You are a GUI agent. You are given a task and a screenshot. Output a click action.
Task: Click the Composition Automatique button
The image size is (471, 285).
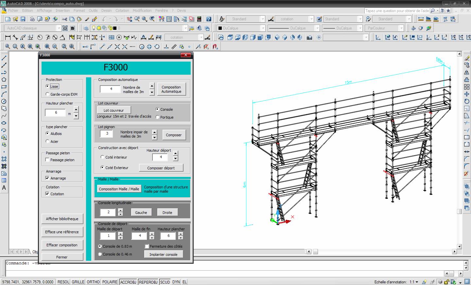point(171,89)
